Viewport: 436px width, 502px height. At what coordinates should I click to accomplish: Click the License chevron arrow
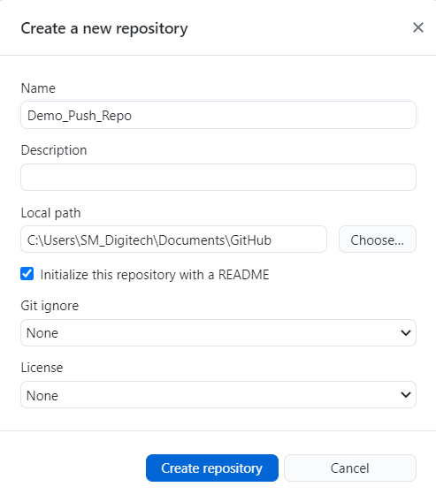pos(406,395)
